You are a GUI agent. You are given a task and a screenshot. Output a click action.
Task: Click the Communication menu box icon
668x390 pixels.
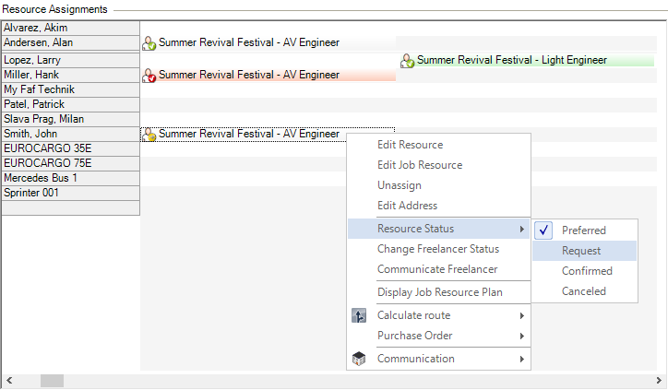click(360, 359)
